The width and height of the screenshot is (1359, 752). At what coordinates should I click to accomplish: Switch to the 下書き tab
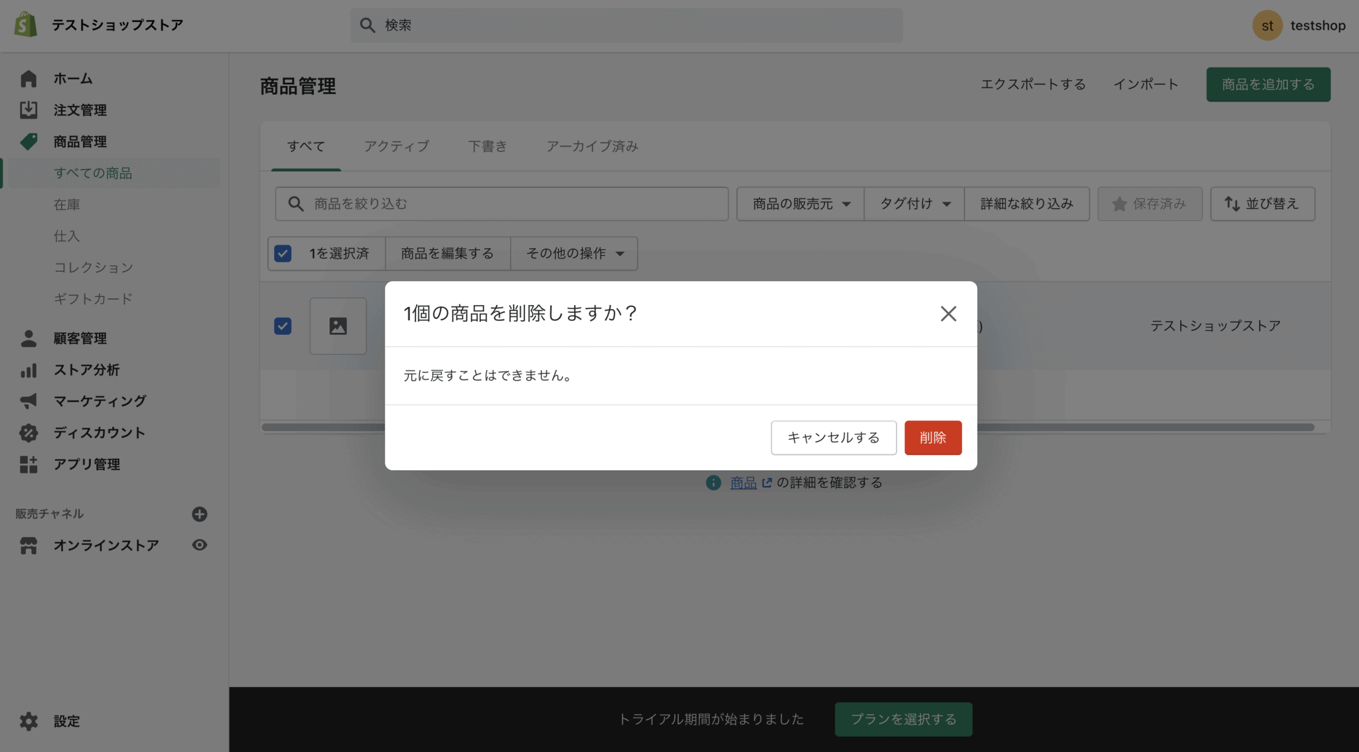click(x=488, y=146)
